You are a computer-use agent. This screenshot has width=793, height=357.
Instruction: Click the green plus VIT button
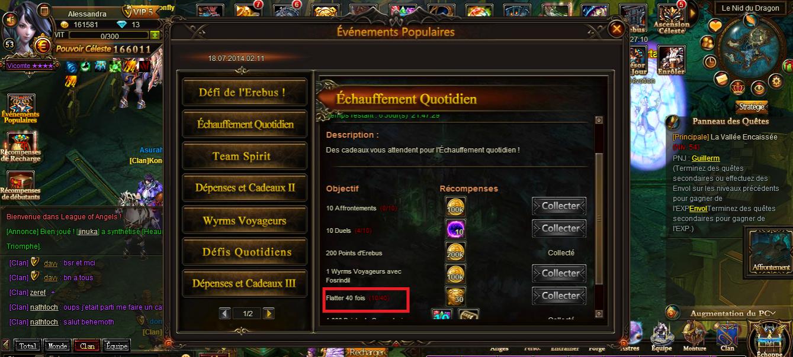tap(155, 35)
